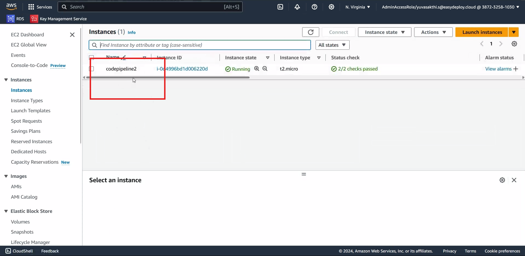Go to the next page of instances
525x256 pixels.
501,44
